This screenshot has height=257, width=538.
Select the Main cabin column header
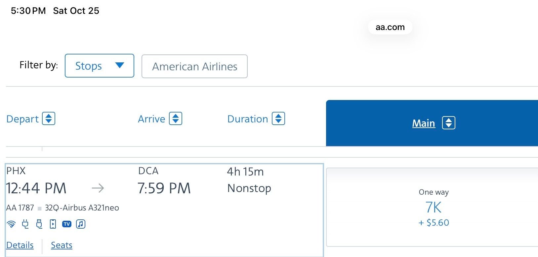424,123
